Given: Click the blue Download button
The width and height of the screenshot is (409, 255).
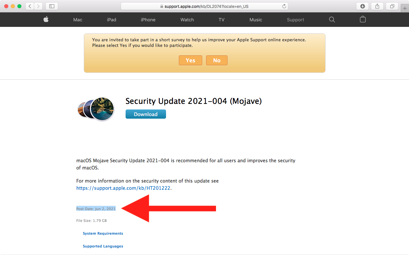Looking at the screenshot, I should click(x=146, y=114).
